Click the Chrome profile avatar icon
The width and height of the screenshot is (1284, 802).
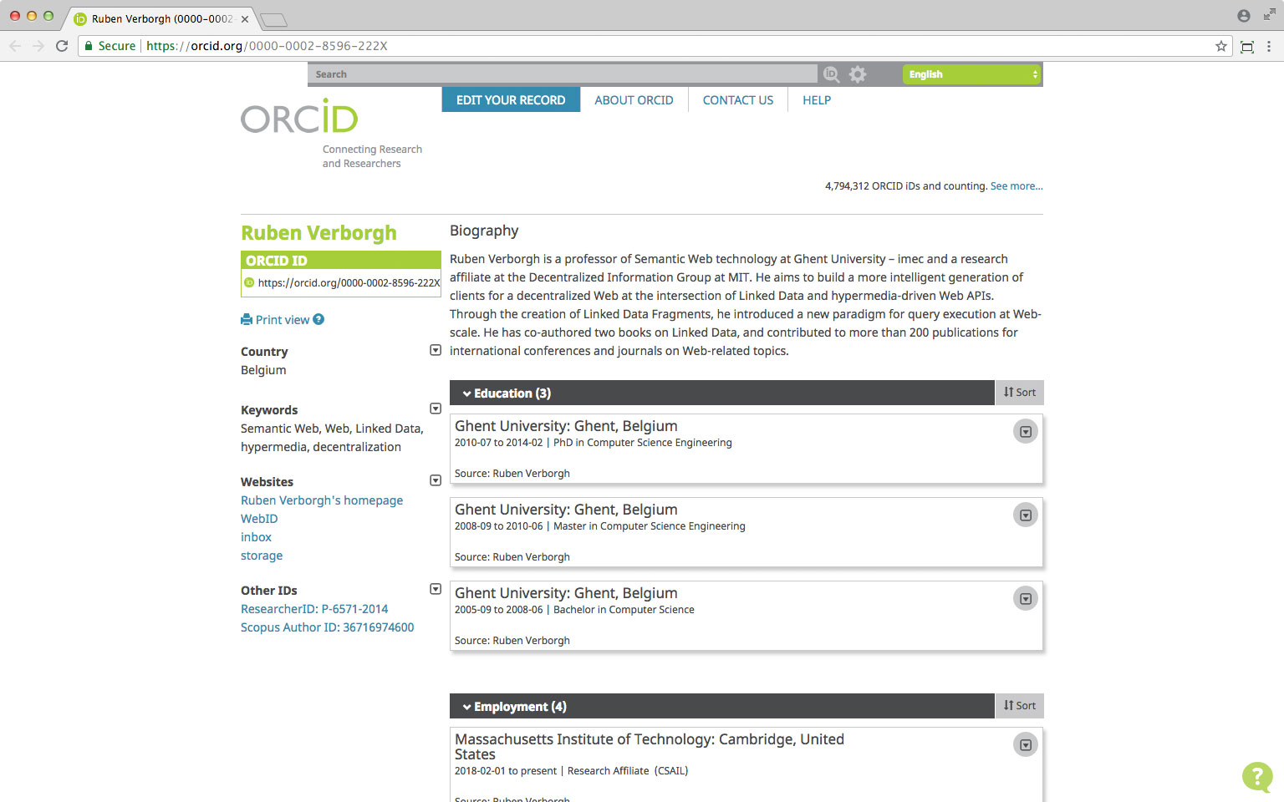point(1244,16)
